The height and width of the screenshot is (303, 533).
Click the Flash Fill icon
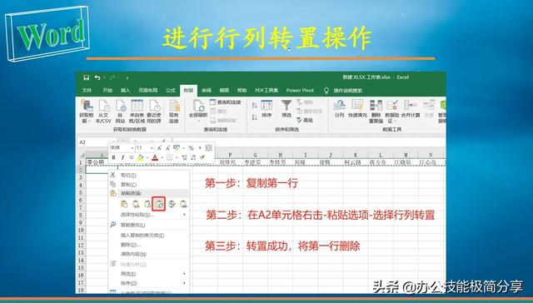[x=357, y=106]
